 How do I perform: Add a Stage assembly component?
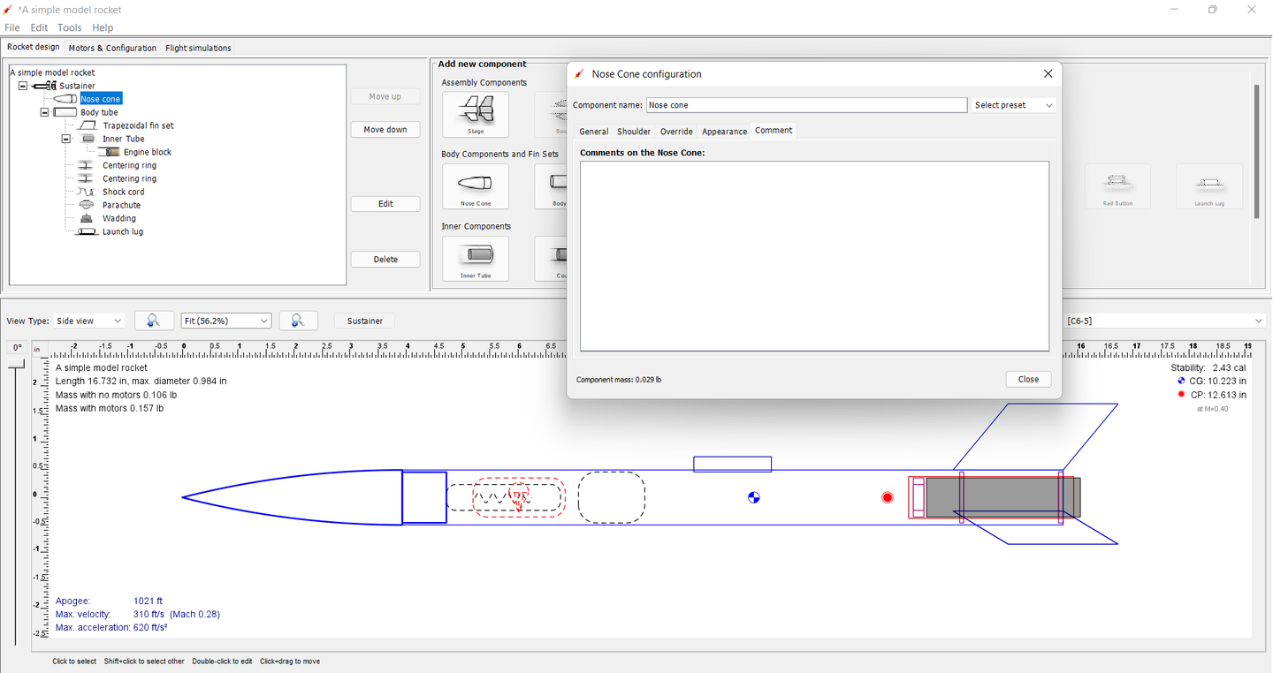click(x=476, y=114)
